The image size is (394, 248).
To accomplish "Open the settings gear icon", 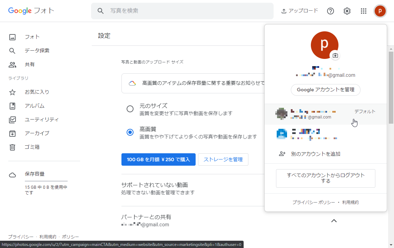I will coord(347,11).
